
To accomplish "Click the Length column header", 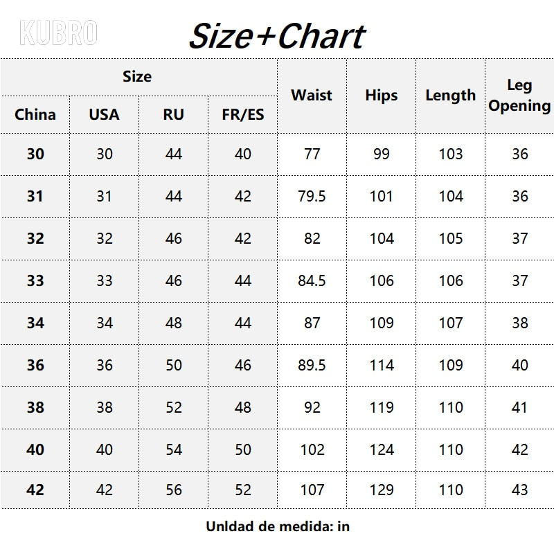I will 451,96.
